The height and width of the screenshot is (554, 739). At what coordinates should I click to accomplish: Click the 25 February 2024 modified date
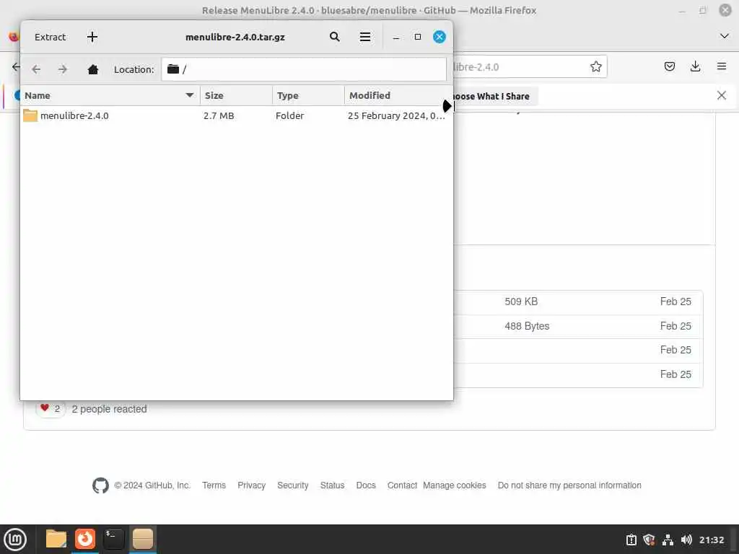396,115
